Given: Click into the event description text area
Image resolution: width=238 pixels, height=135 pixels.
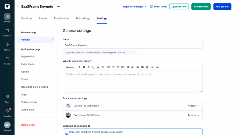Looking at the screenshot, I should [133, 81].
